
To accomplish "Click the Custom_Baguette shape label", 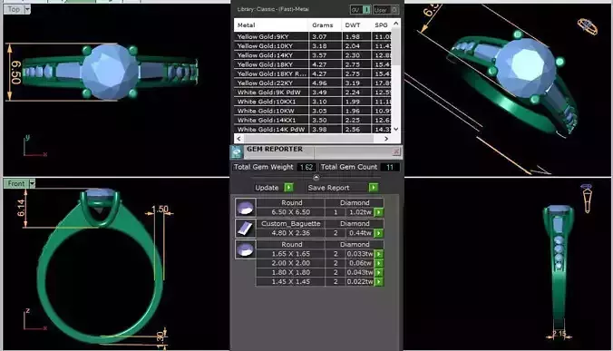I will pyautogui.click(x=290, y=224).
